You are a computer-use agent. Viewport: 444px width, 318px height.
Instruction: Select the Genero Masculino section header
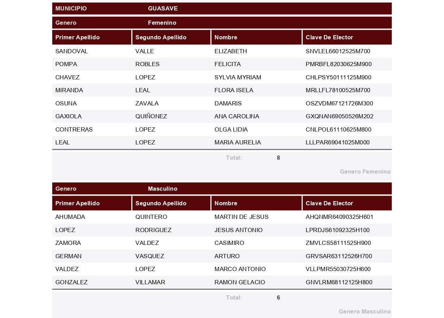tap(222, 189)
